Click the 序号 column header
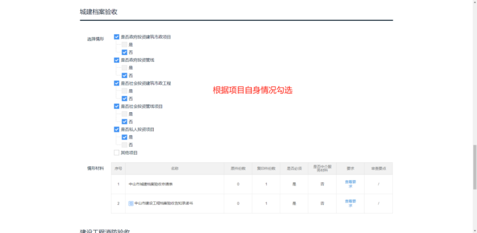Image resolution: width=477 pixels, height=233 pixels. point(118,169)
